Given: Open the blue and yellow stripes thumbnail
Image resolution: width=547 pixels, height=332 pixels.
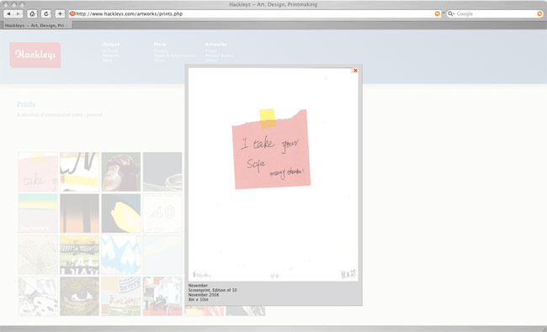Looking at the screenshot, I should 38,213.
